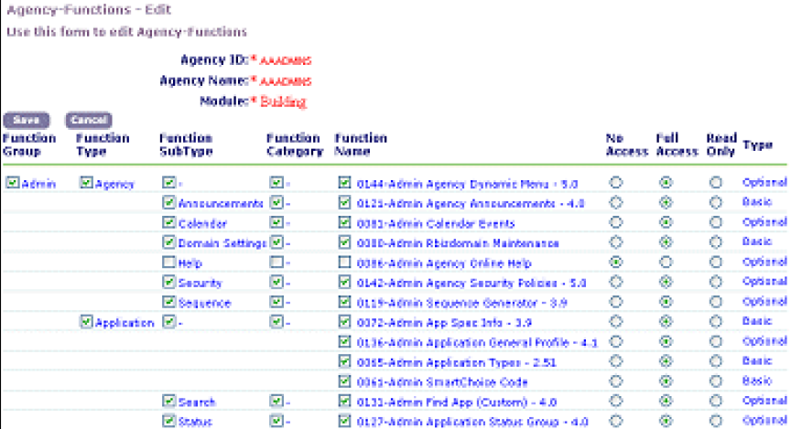791x429 pixels.
Task: Toggle the Admin function group checkbox
Action: coord(12,183)
